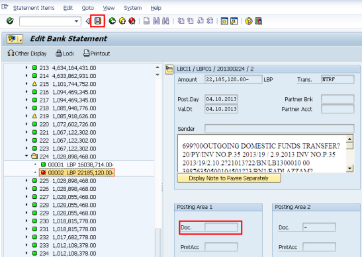The height and width of the screenshot is (257, 362).
Task: Go to next page icon
Action: [x=200, y=21]
